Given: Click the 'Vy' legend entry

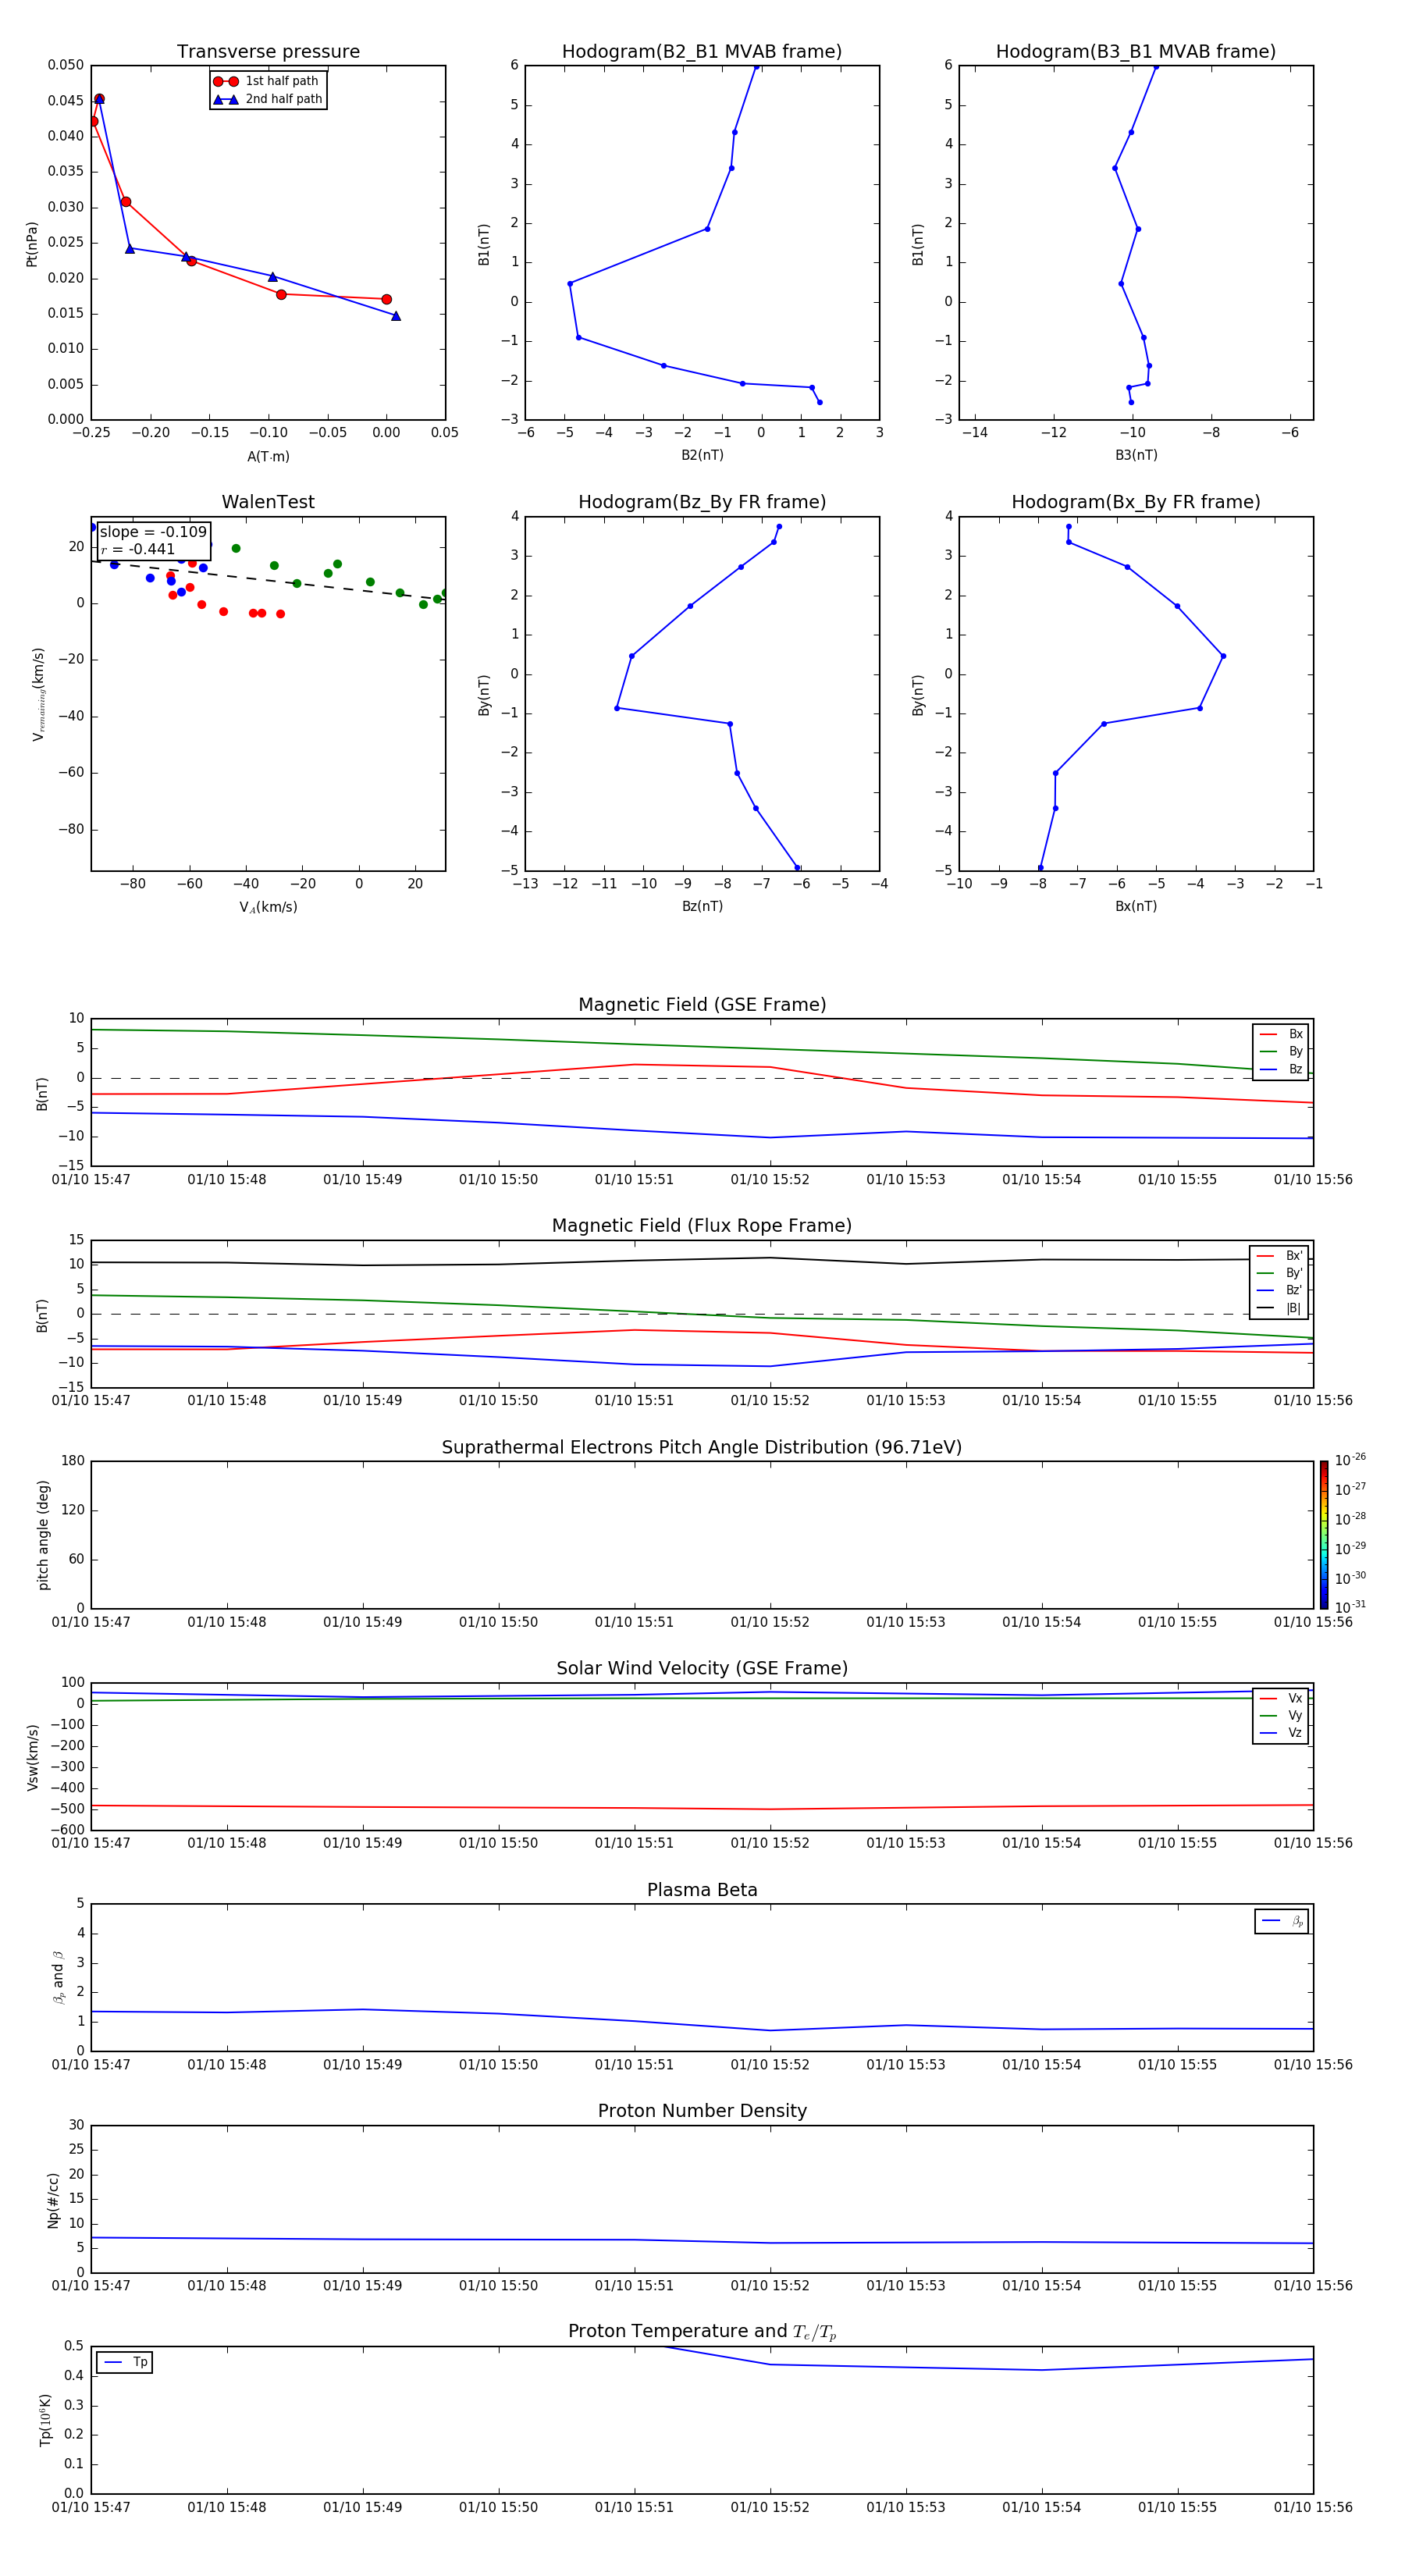Looking at the screenshot, I should 1281,1716.
